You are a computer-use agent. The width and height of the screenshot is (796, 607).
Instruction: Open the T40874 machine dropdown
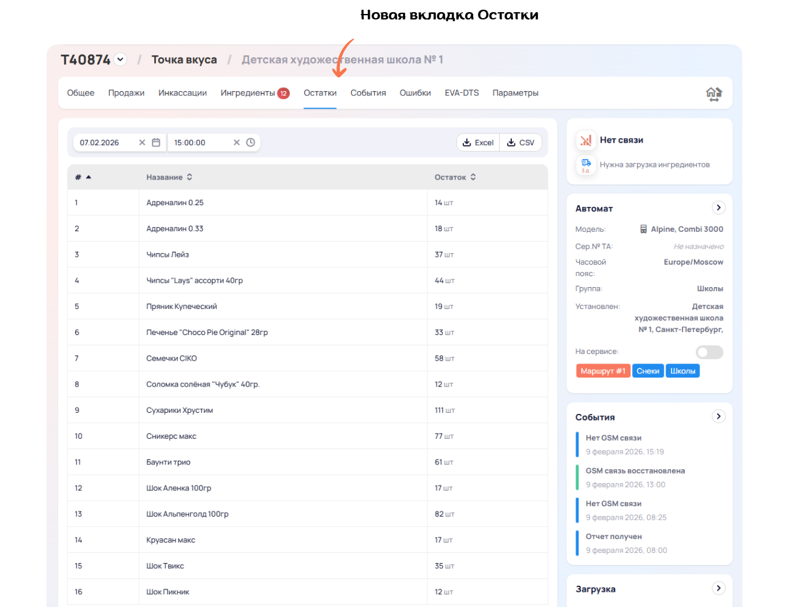coord(120,59)
